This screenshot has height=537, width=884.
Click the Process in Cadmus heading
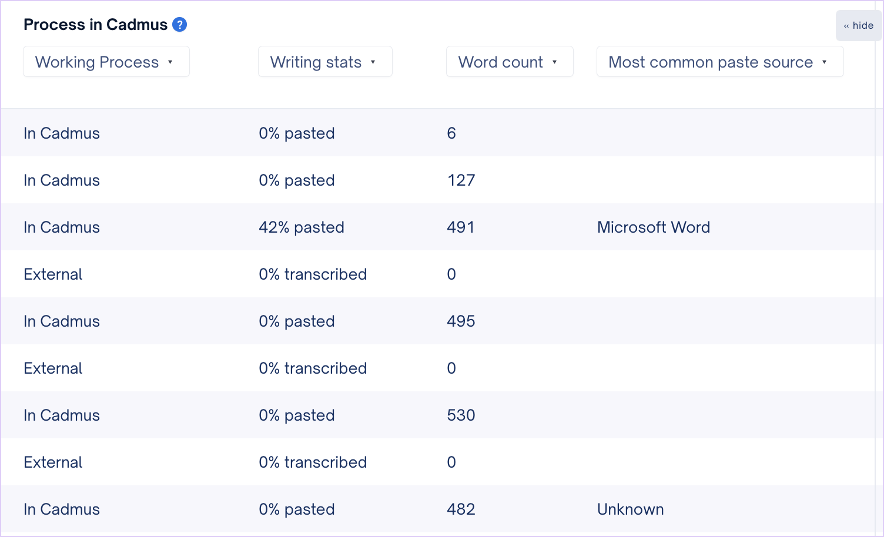tap(95, 25)
